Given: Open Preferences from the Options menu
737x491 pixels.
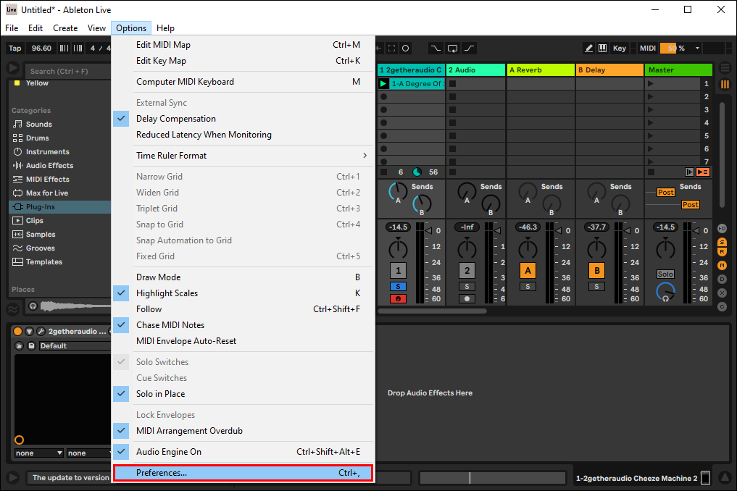Looking at the screenshot, I should click(243, 473).
